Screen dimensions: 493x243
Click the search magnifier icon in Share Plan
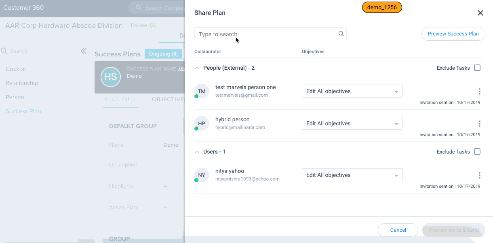pyautogui.click(x=341, y=34)
